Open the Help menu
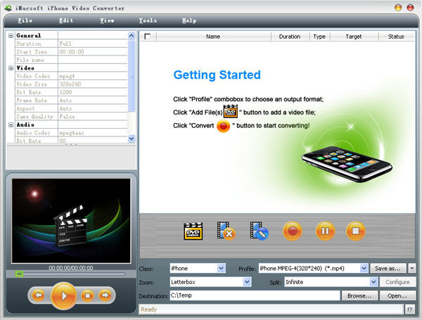Screen dimensions: 422x320 tap(189, 20)
